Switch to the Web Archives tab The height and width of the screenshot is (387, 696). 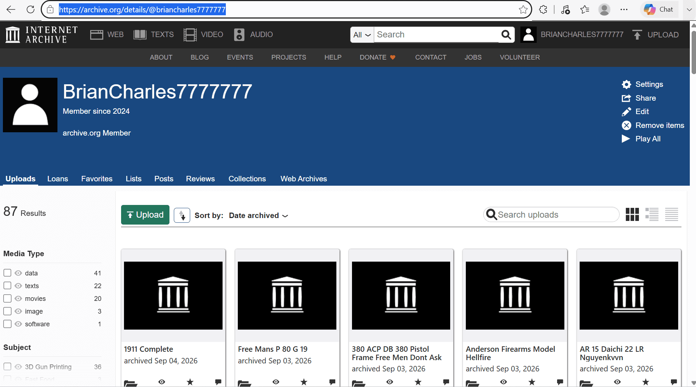(304, 179)
